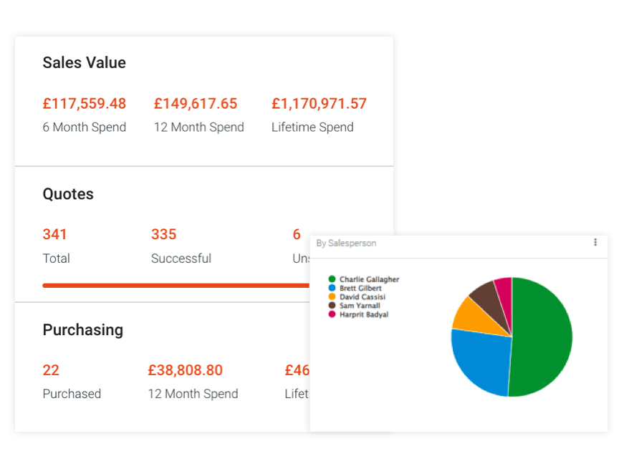Image resolution: width=619 pixels, height=459 pixels.
Task: Click the green Charlie Gallagher legend dot
Action: (332, 279)
